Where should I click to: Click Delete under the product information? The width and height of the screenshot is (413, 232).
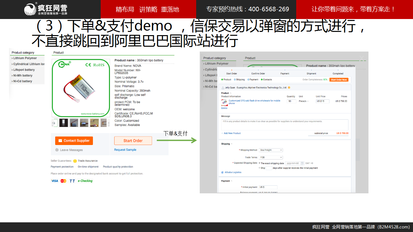[x=224, y=108]
